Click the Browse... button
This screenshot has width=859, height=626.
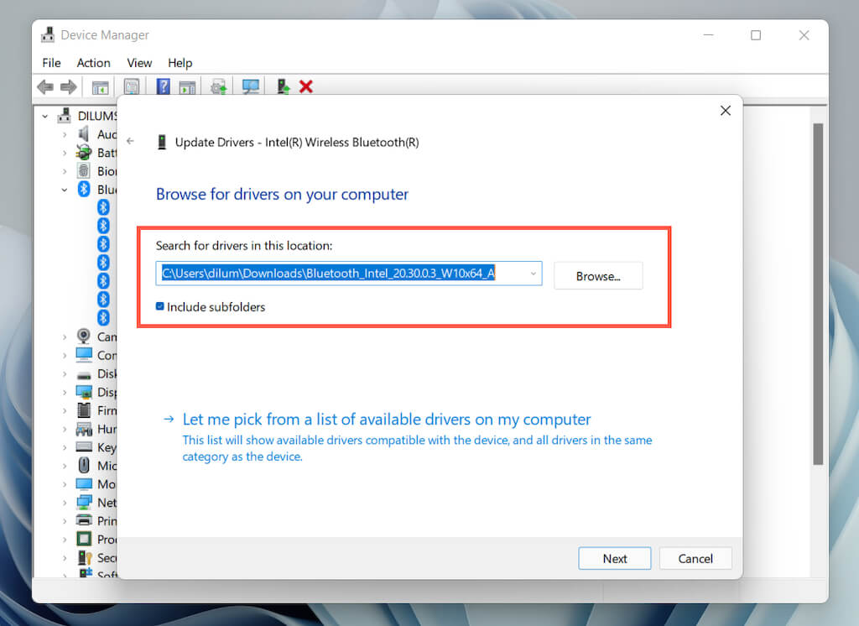(x=597, y=276)
